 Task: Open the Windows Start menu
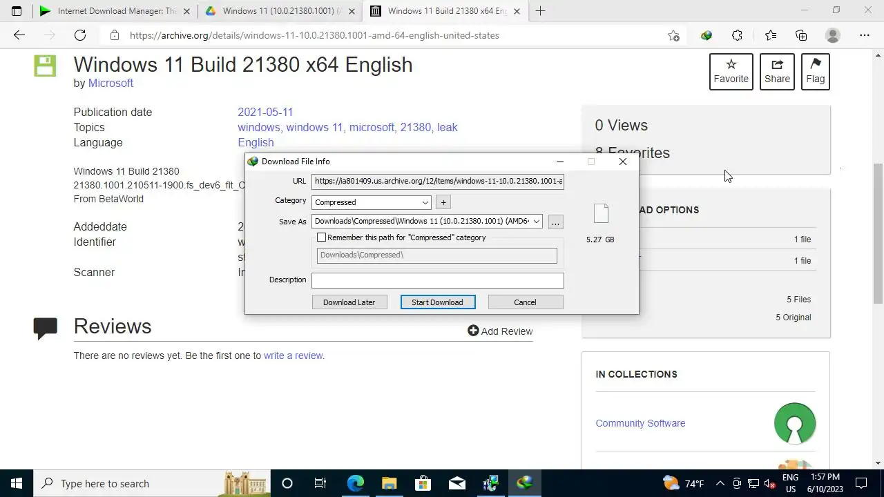pyautogui.click(x=17, y=483)
